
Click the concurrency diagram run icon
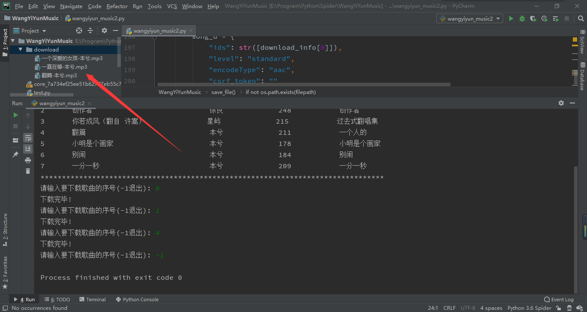(x=556, y=18)
